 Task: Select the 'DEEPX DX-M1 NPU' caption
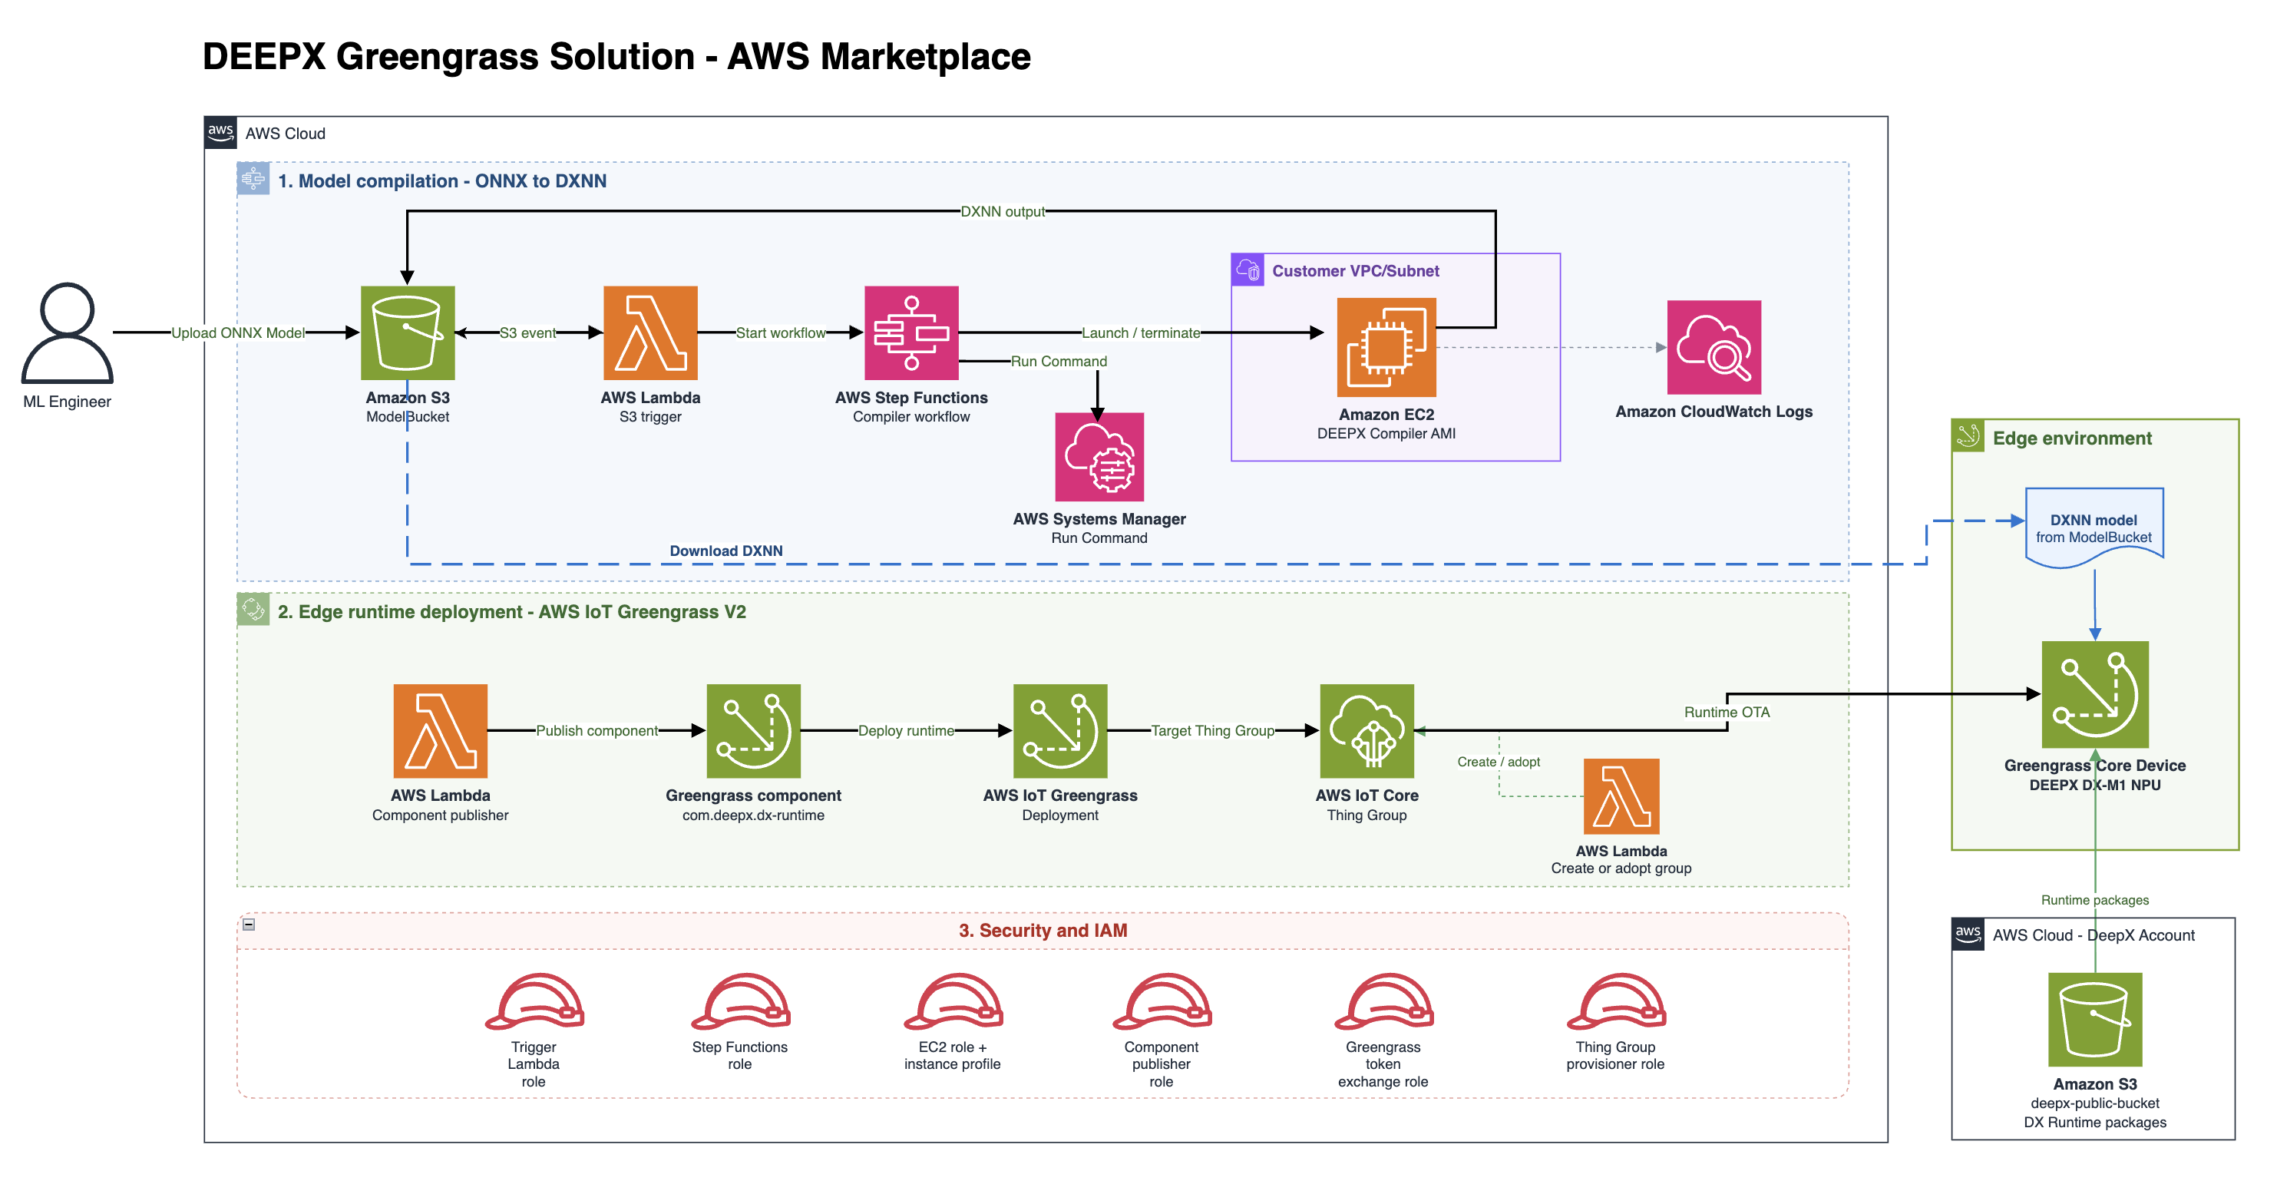[x=2094, y=784]
